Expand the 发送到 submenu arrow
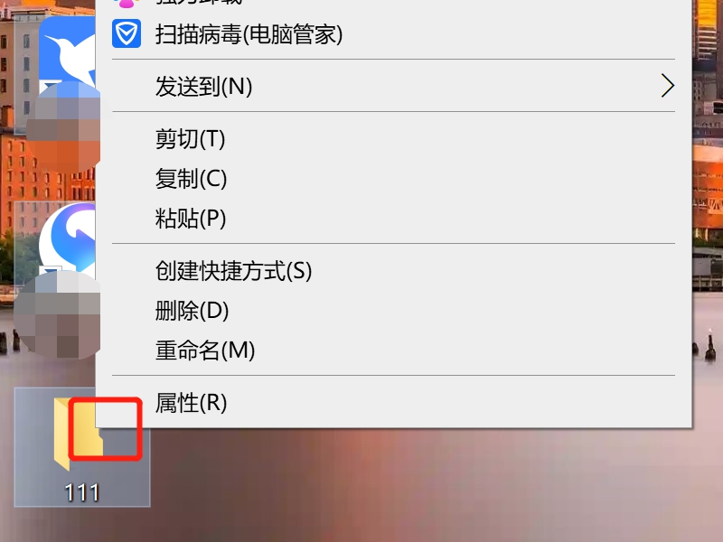Image resolution: width=723 pixels, height=542 pixels. (668, 86)
